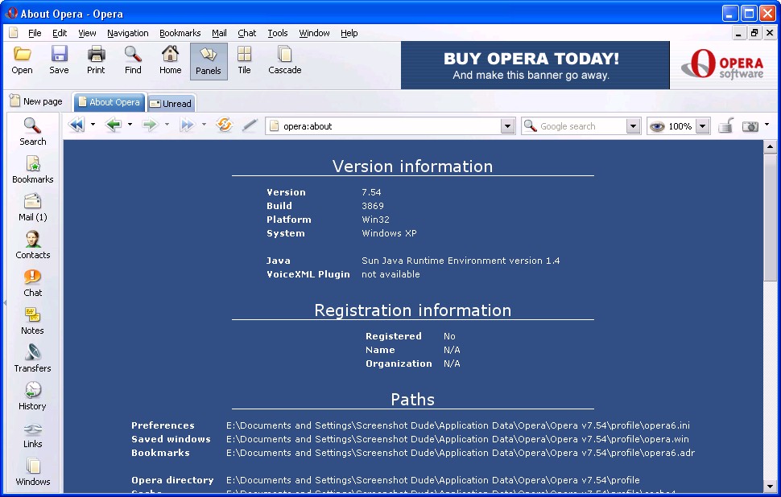Open the Mail panel icon
The width and height of the screenshot is (781, 497).
click(x=33, y=207)
